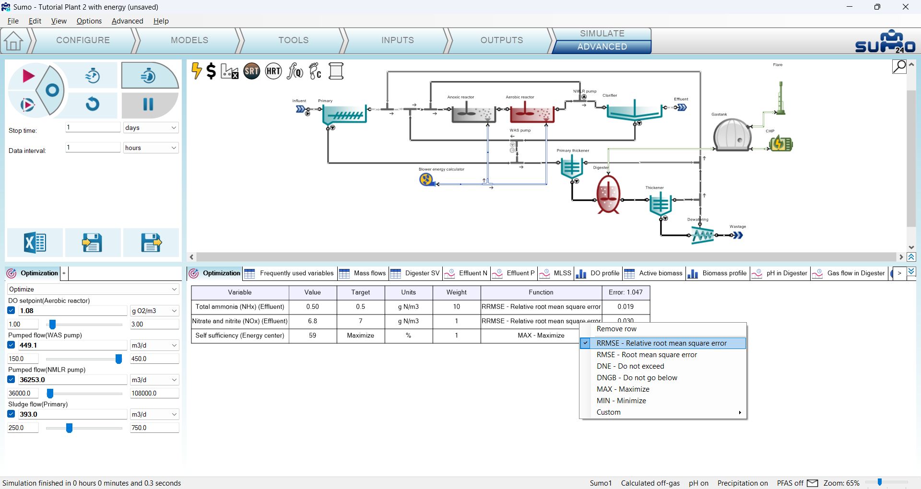Click the Home icon in the workflow bar
The width and height of the screenshot is (921, 489).
[x=13, y=41]
